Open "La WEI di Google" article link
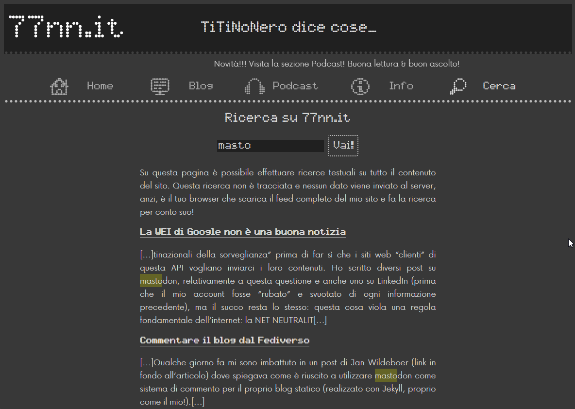Image resolution: width=575 pixels, height=409 pixels. [242, 232]
